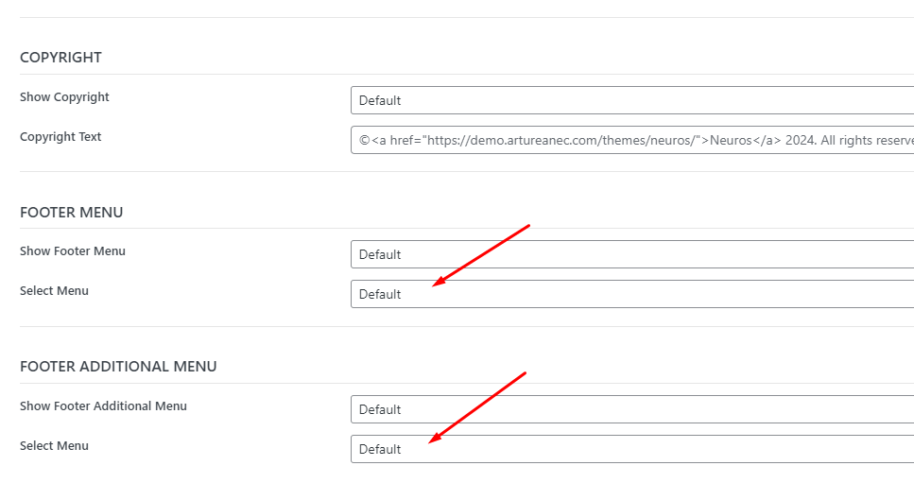This screenshot has width=914, height=483.
Task: Open Select Menu dropdown under Footer Menu
Action: point(632,294)
